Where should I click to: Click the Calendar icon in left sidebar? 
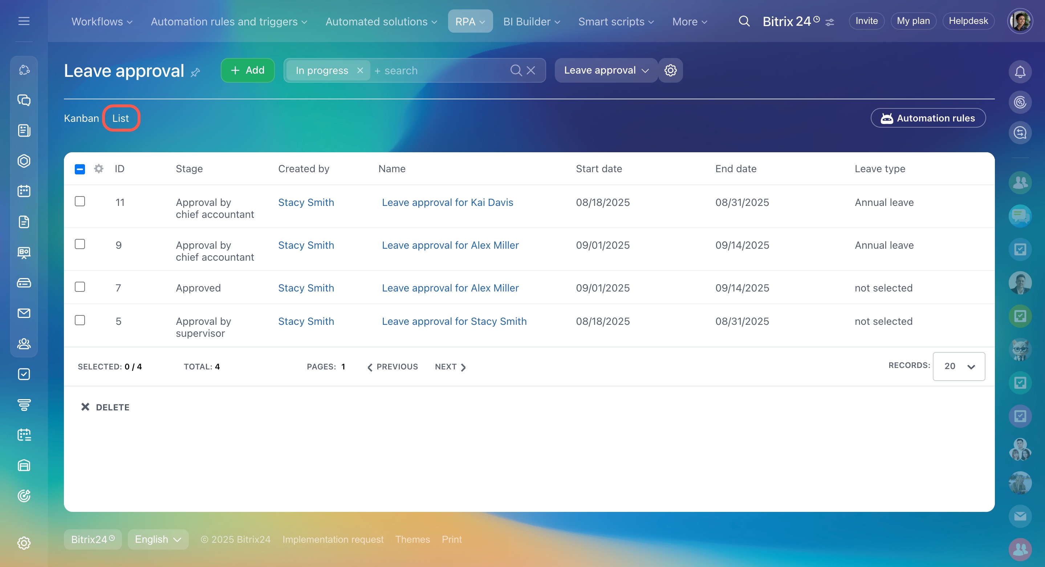pyautogui.click(x=24, y=191)
